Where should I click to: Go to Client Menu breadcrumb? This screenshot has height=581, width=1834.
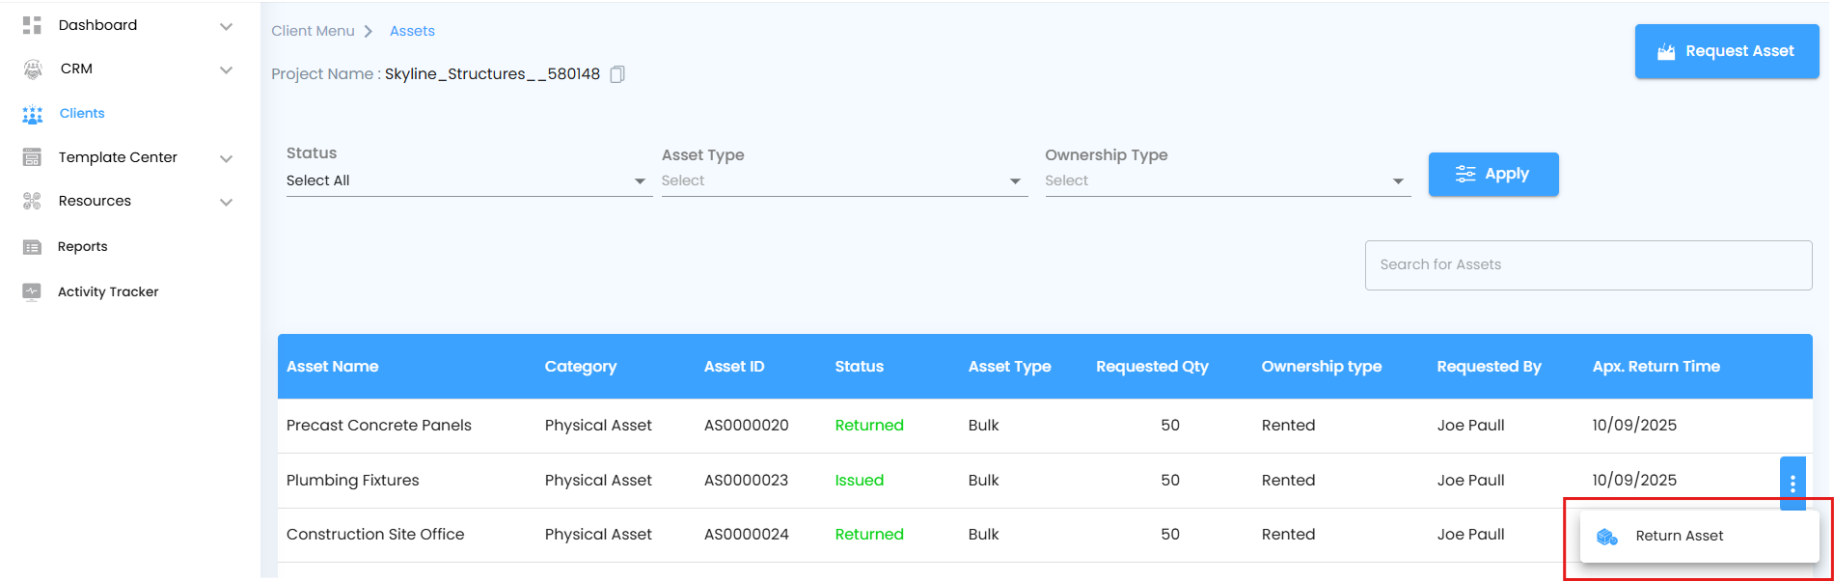[313, 31]
